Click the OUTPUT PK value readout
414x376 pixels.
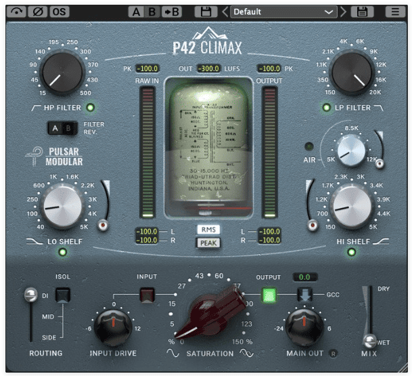tap(270, 68)
